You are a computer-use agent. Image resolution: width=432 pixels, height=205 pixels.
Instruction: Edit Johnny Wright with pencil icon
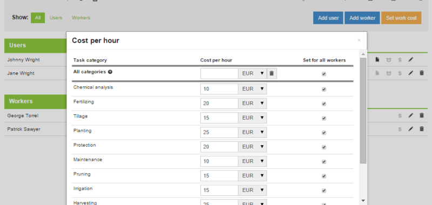[410, 59]
